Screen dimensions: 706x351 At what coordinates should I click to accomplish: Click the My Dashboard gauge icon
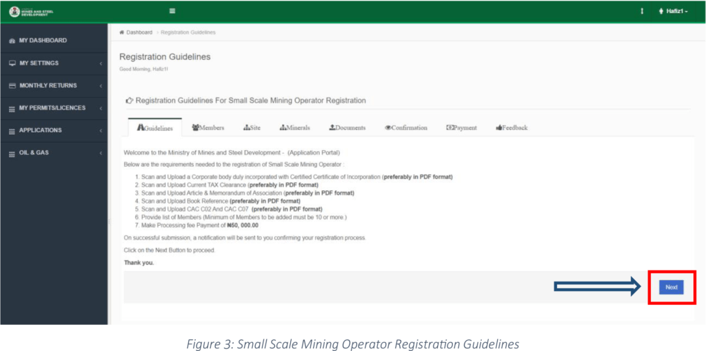coord(12,41)
